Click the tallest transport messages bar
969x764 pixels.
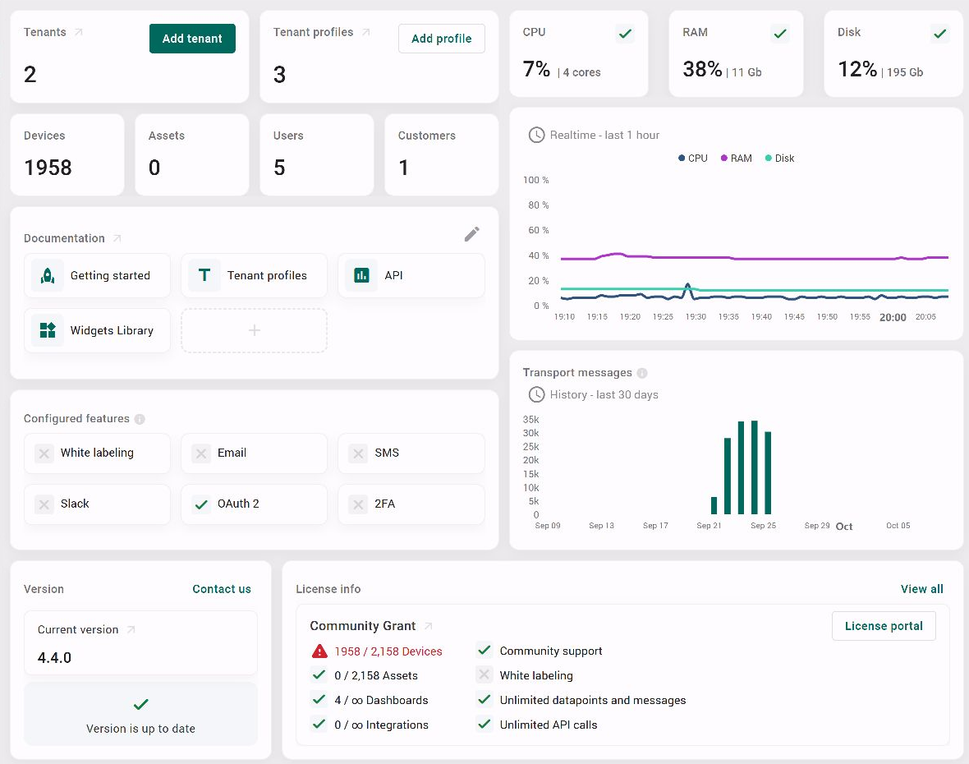point(755,467)
